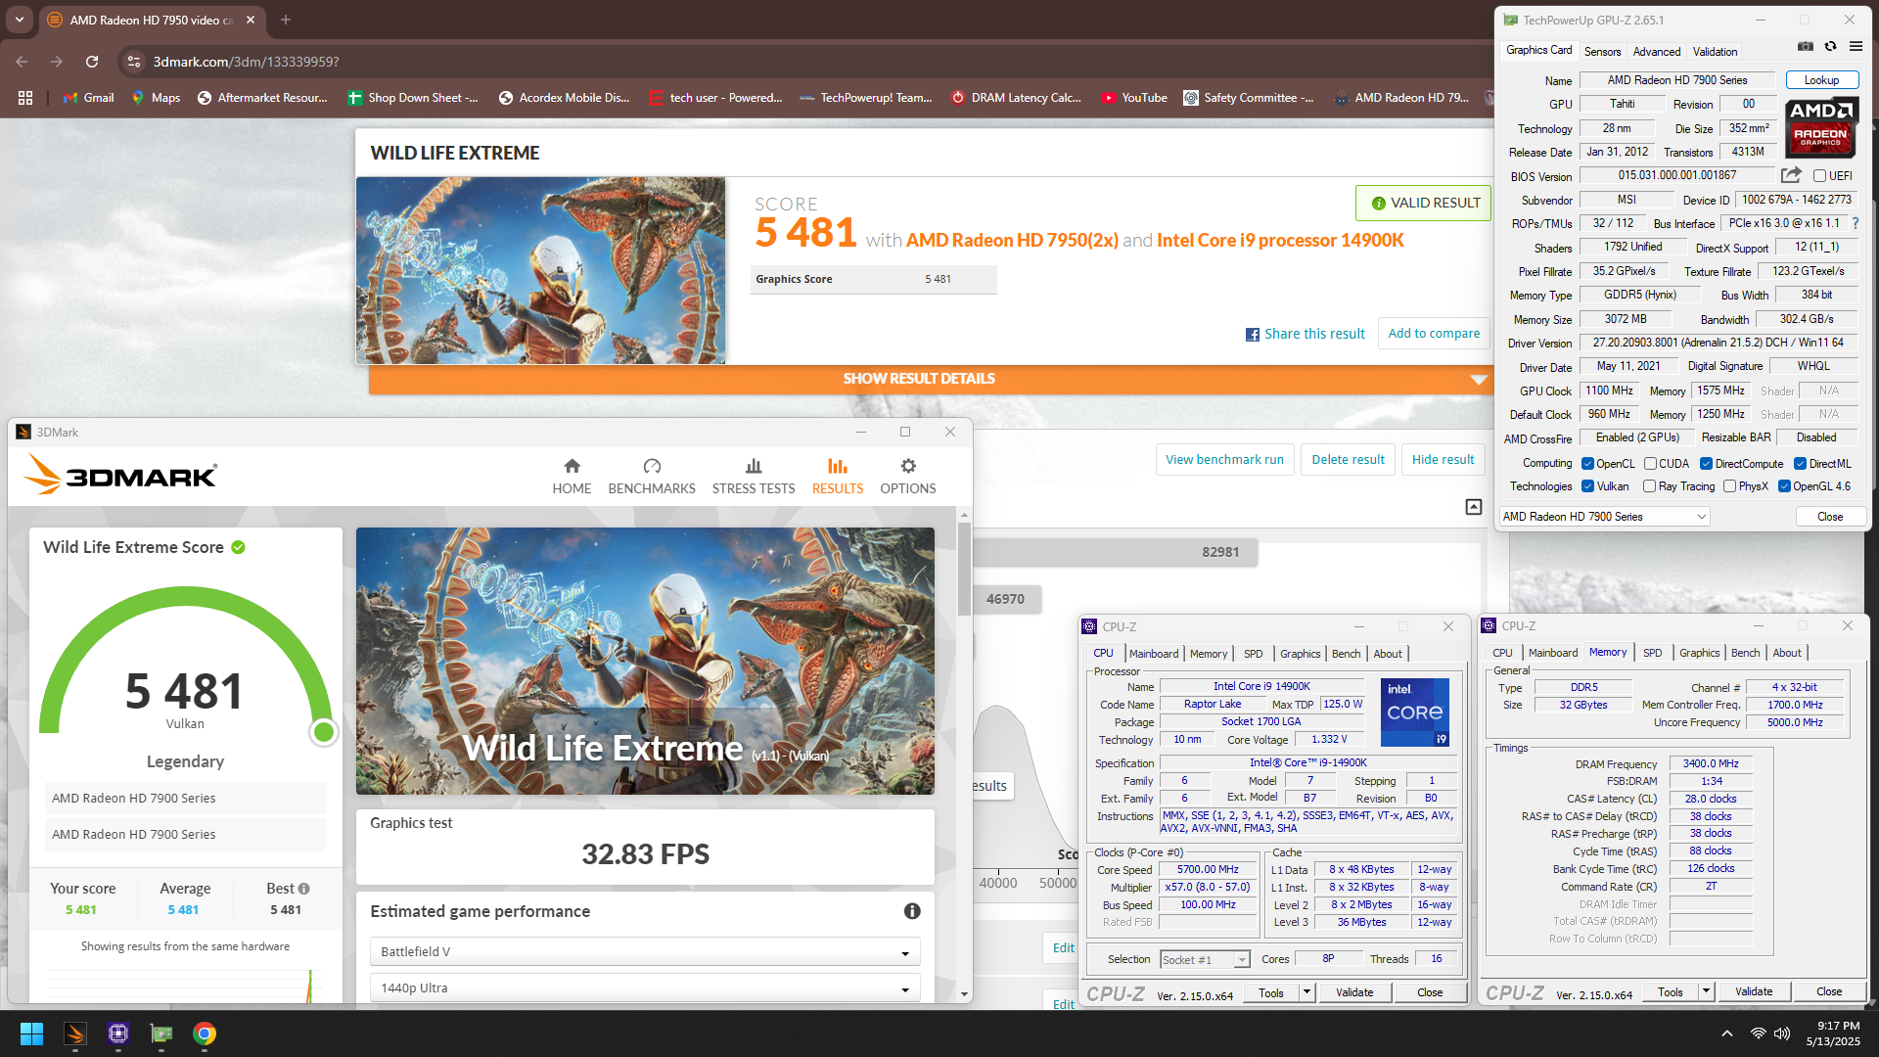Image resolution: width=1879 pixels, height=1057 pixels.
Task: Open 3DMark BENCHMARKS section
Action: coord(652,477)
